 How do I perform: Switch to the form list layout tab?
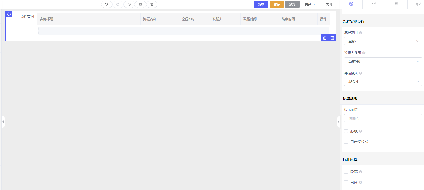tap(396, 4)
